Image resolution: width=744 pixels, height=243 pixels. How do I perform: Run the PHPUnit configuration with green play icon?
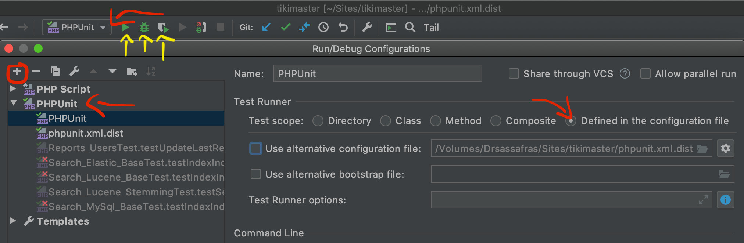point(125,28)
